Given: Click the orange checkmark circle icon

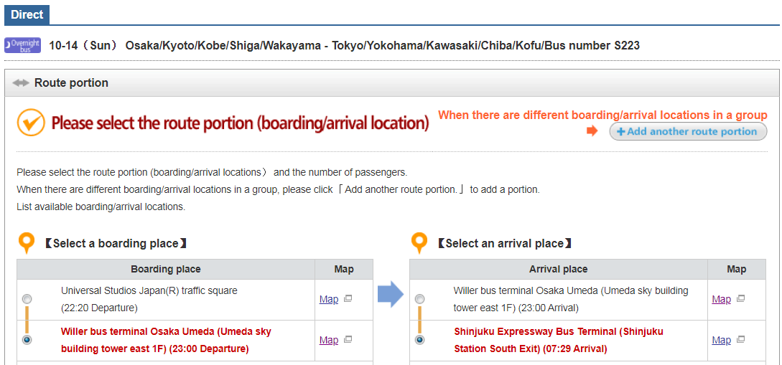Looking at the screenshot, I should pyautogui.click(x=32, y=123).
